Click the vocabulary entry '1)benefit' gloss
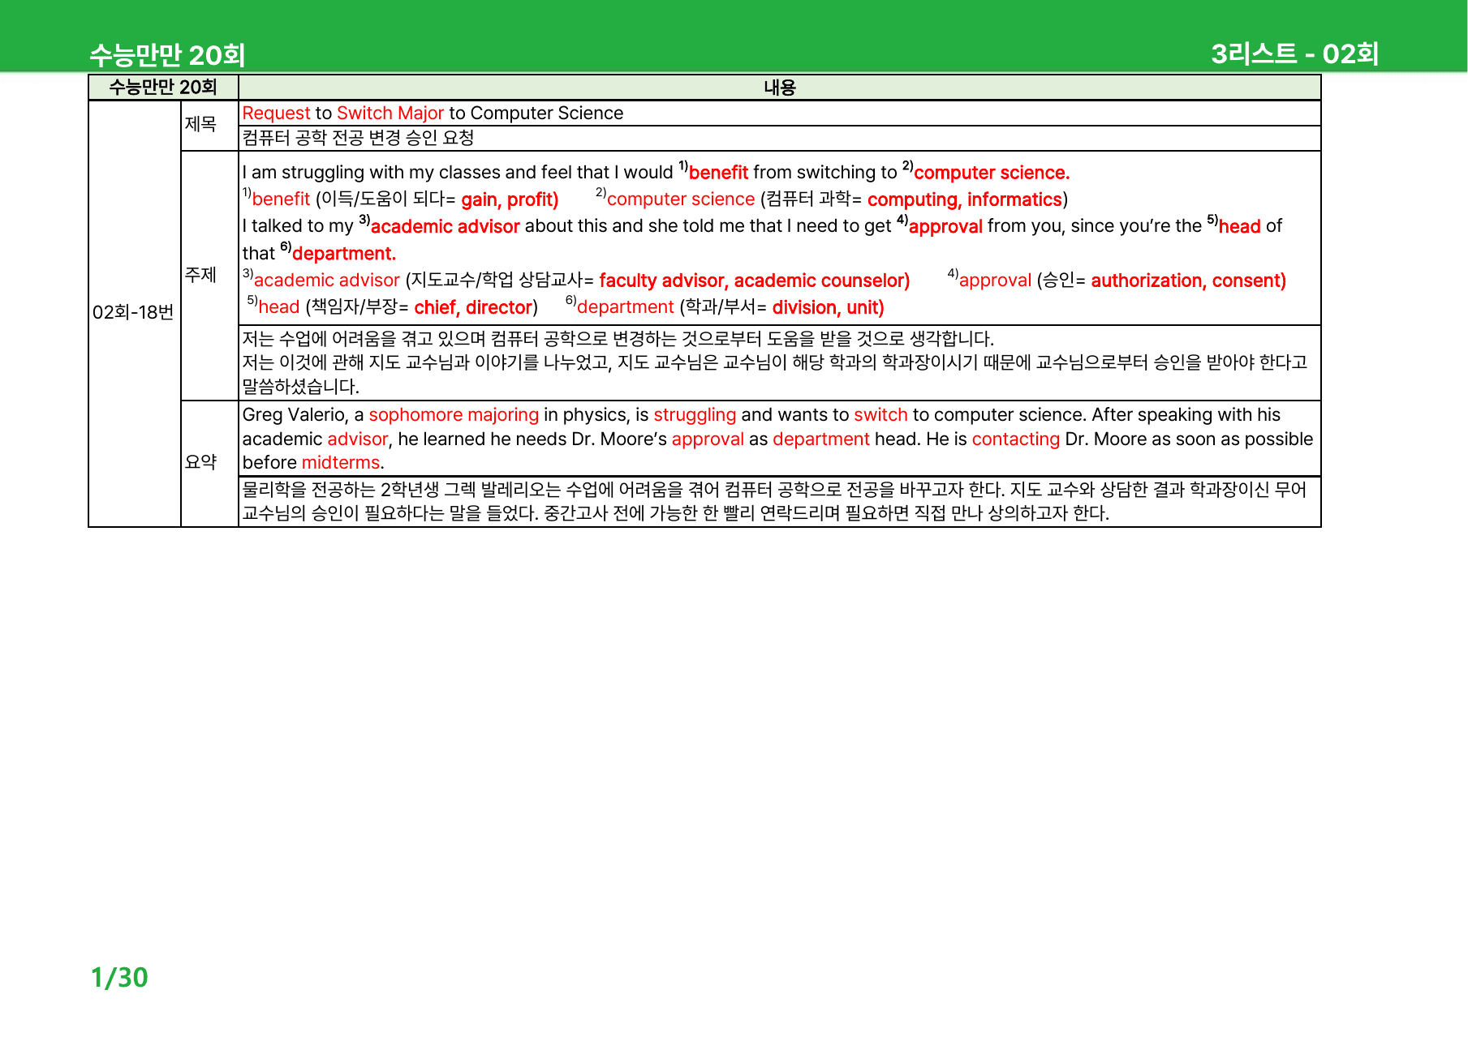Viewport: 1468px width, 1037px height. (x=276, y=199)
